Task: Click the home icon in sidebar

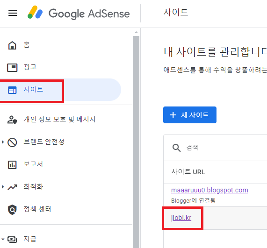Action: 12,45
